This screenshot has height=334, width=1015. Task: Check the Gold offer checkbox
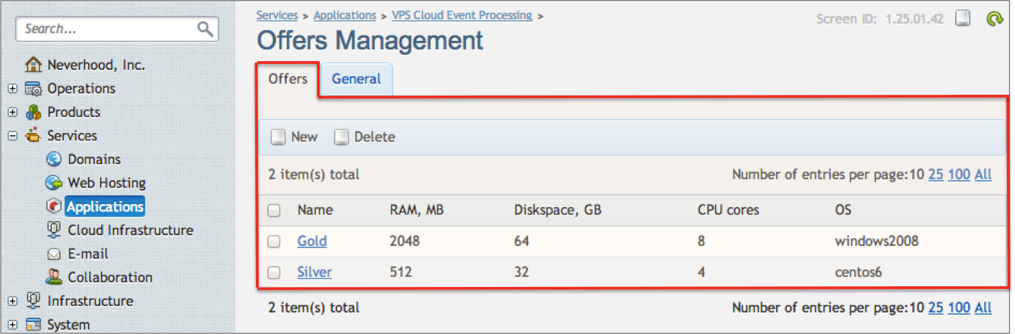(274, 241)
